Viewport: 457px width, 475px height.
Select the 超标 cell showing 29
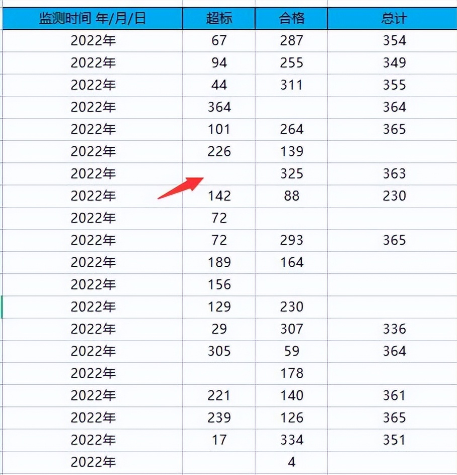coord(219,329)
